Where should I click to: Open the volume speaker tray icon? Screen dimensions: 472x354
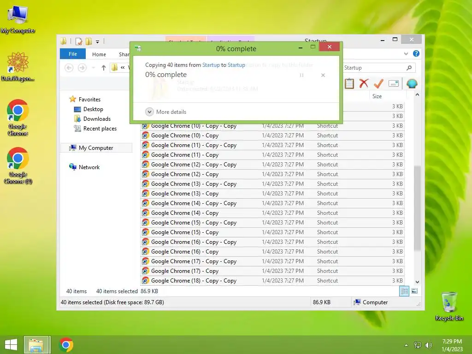point(428,345)
